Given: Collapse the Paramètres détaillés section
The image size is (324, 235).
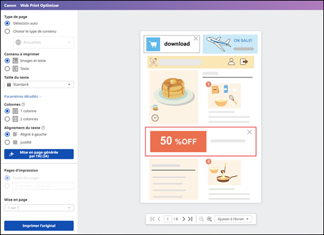Looking at the screenshot, I should 23,96.
